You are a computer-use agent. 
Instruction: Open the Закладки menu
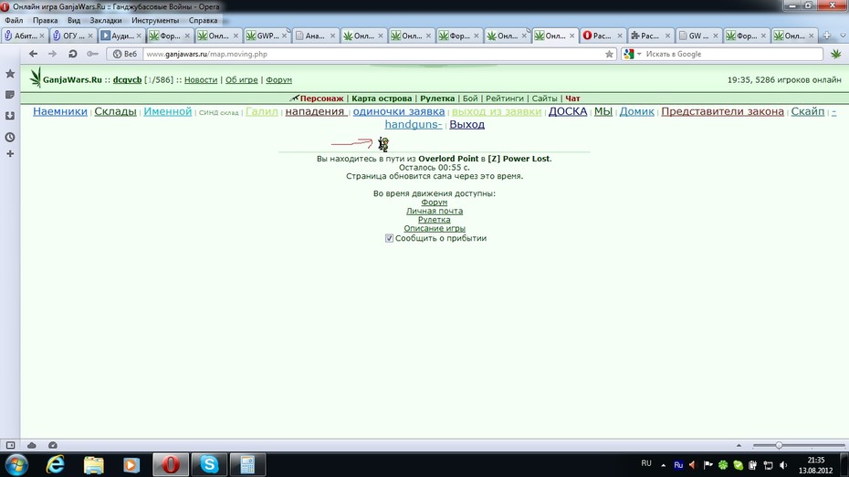click(106, 20)
